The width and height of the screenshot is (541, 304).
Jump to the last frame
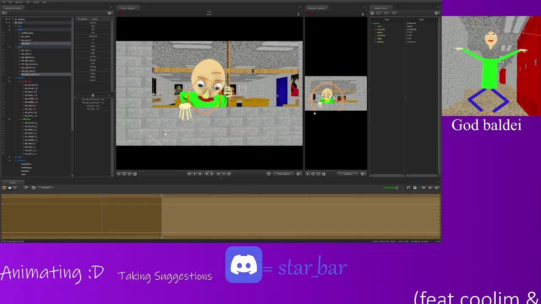(229, 174)
